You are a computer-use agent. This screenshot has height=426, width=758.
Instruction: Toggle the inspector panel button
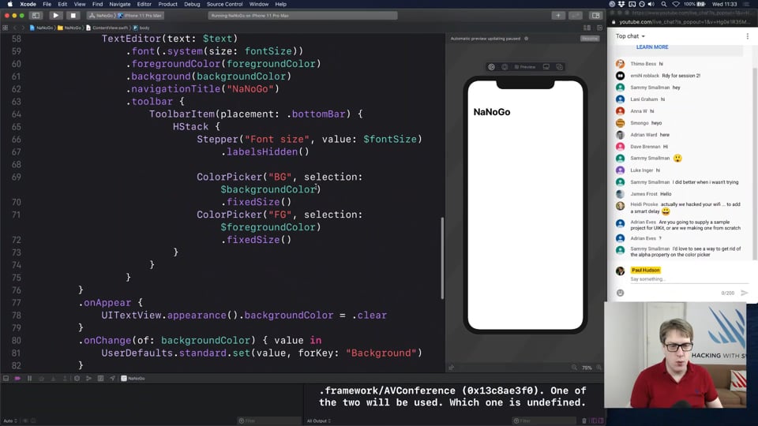click(x=595, y=16)
